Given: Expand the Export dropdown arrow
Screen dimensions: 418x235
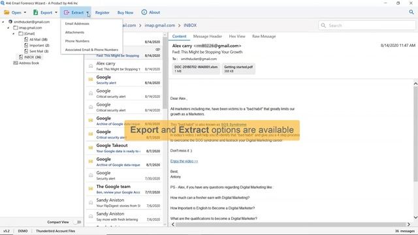Looking at the screenshot, I should click(56, 12).
